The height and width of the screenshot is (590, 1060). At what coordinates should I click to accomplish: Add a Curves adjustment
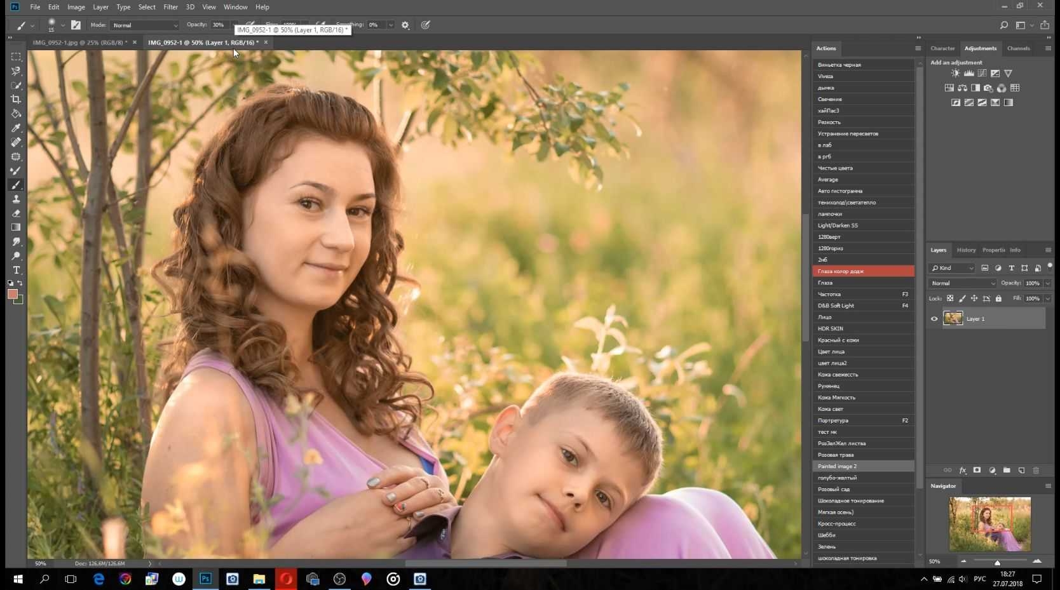point(982,74)
